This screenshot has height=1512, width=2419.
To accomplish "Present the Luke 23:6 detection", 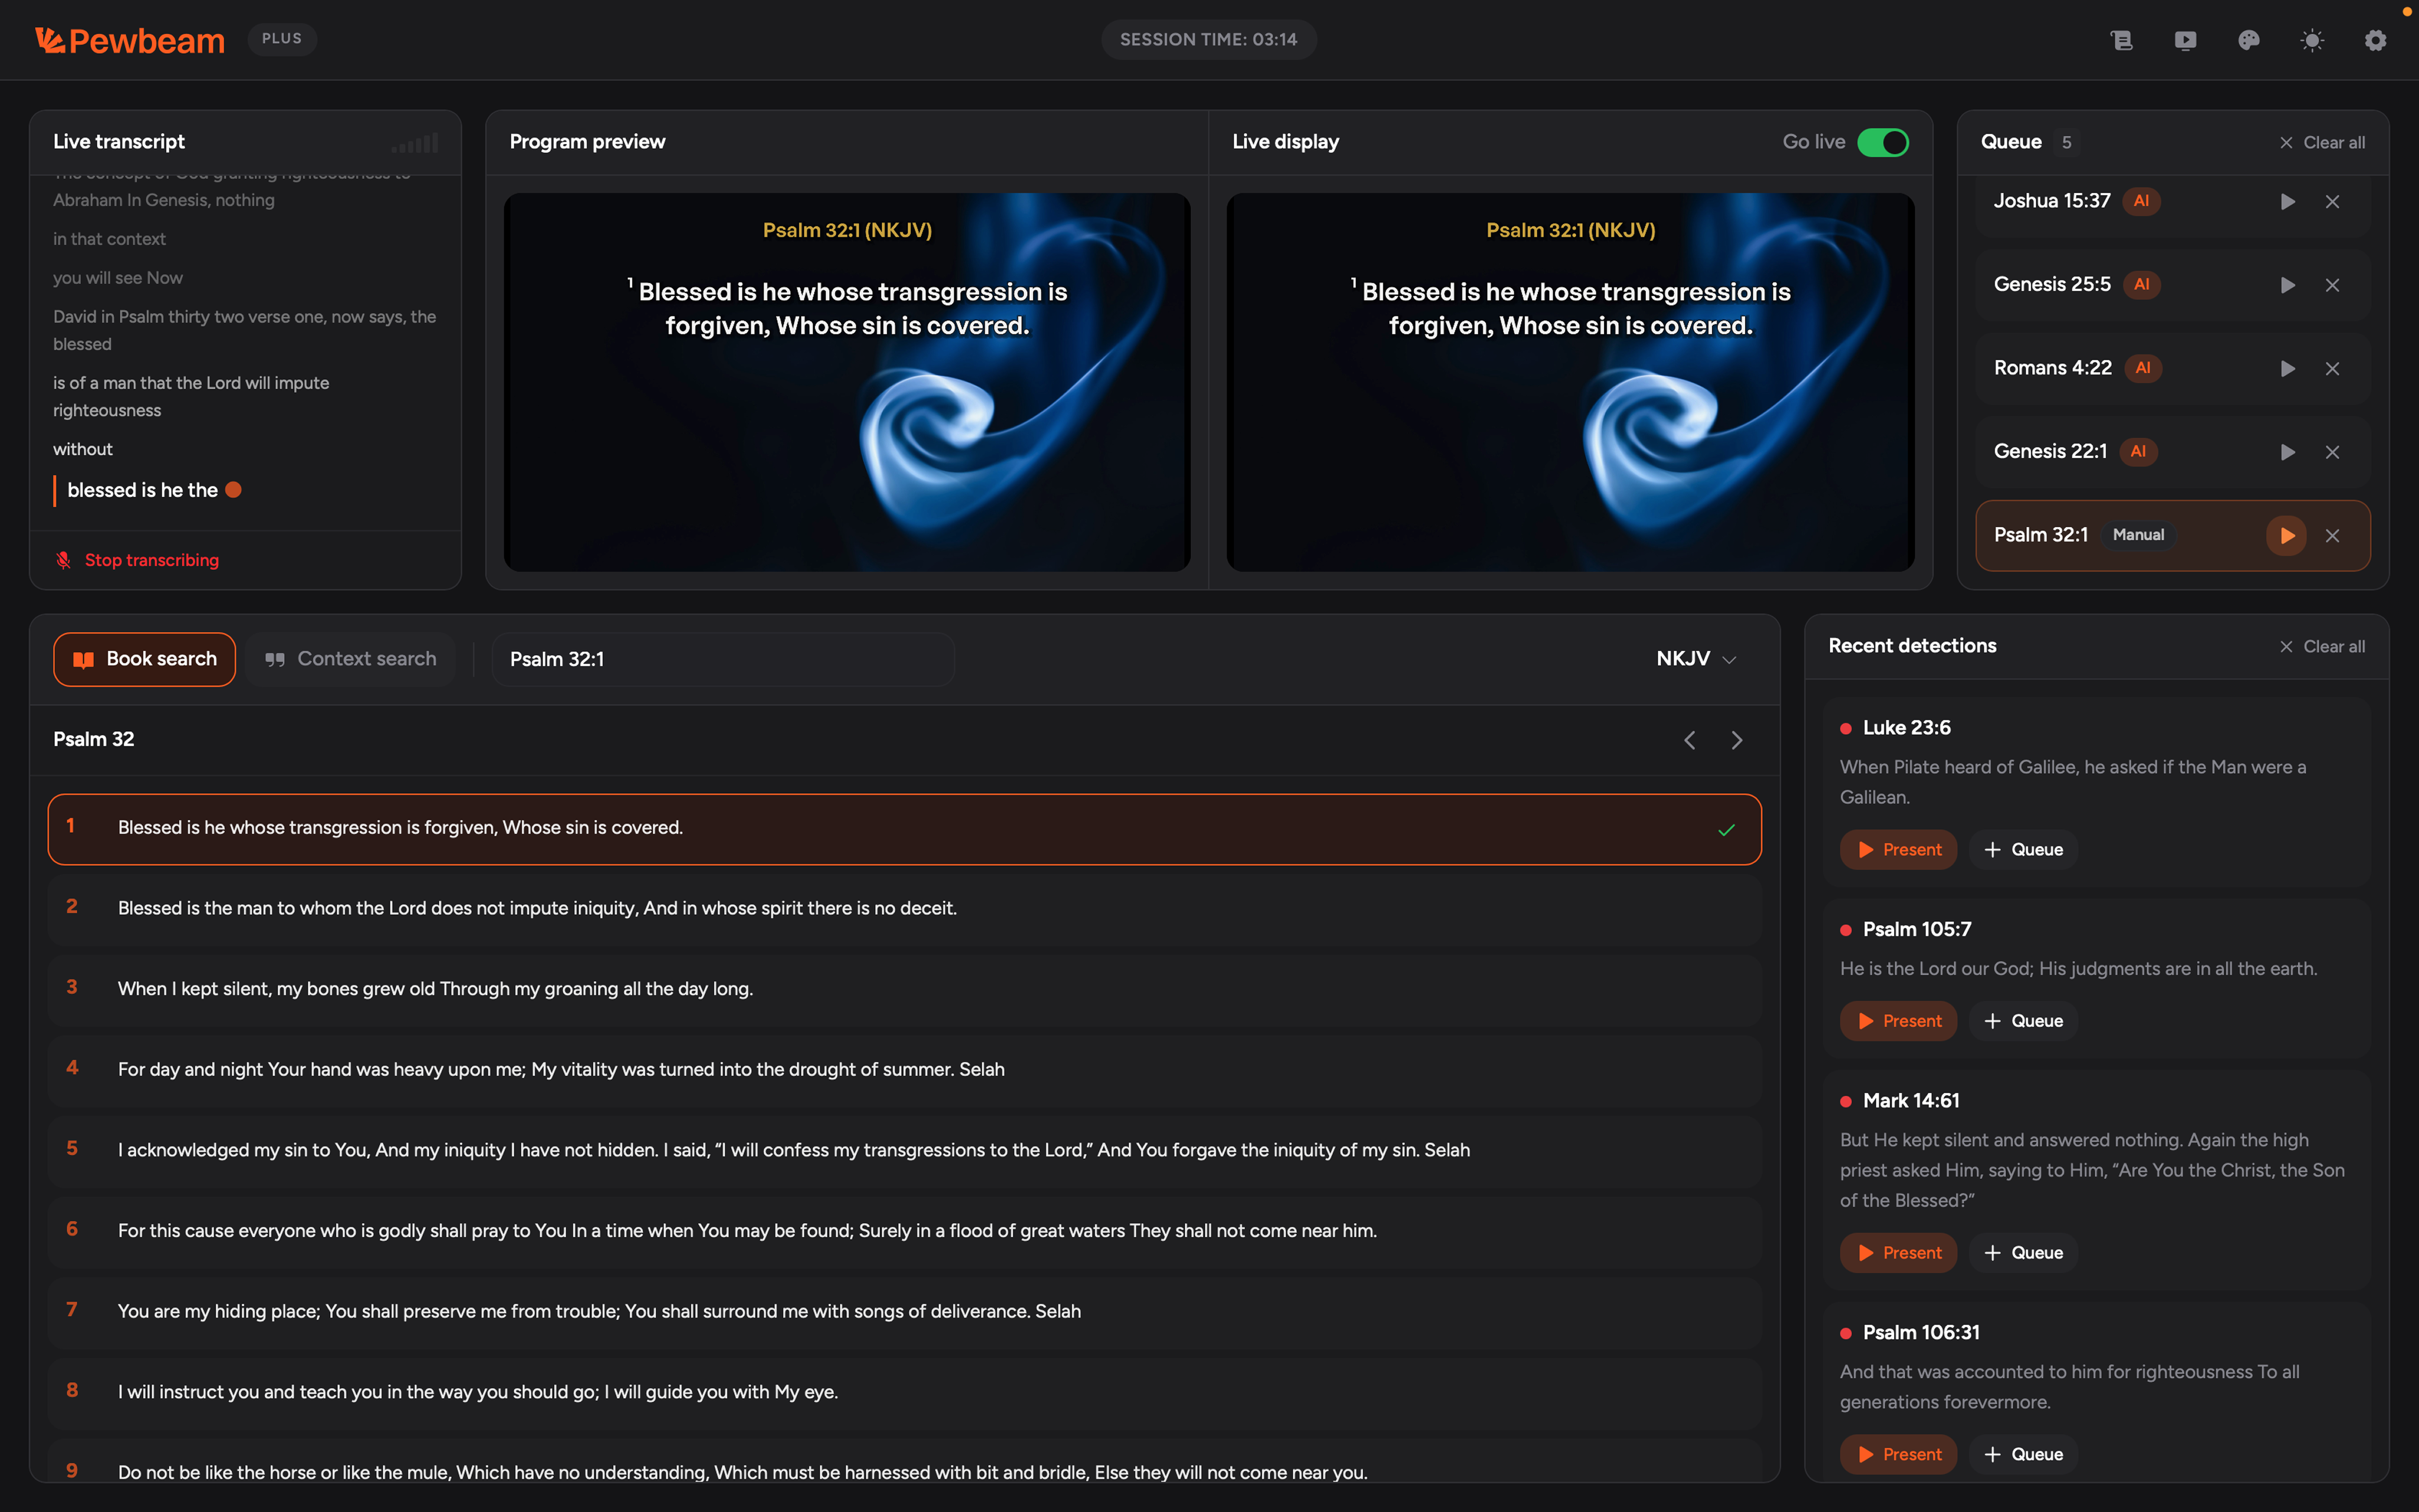I will point(1897,849).
